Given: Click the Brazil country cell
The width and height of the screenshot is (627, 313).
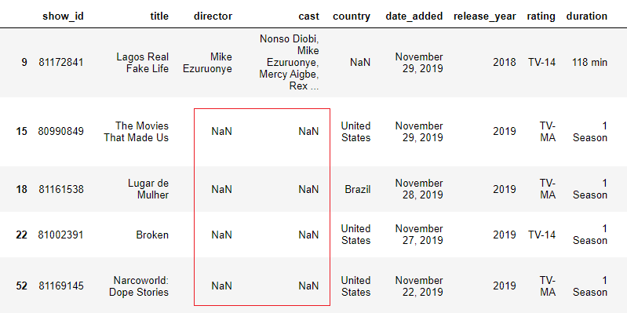Looking at the screenshot, I should pos(358,189).
